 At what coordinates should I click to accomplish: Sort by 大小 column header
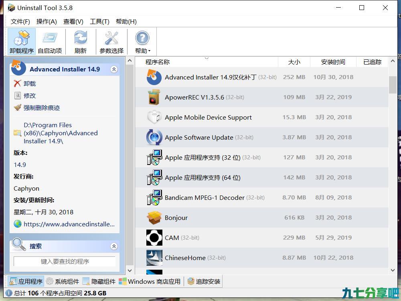click(x=294, y=62)
